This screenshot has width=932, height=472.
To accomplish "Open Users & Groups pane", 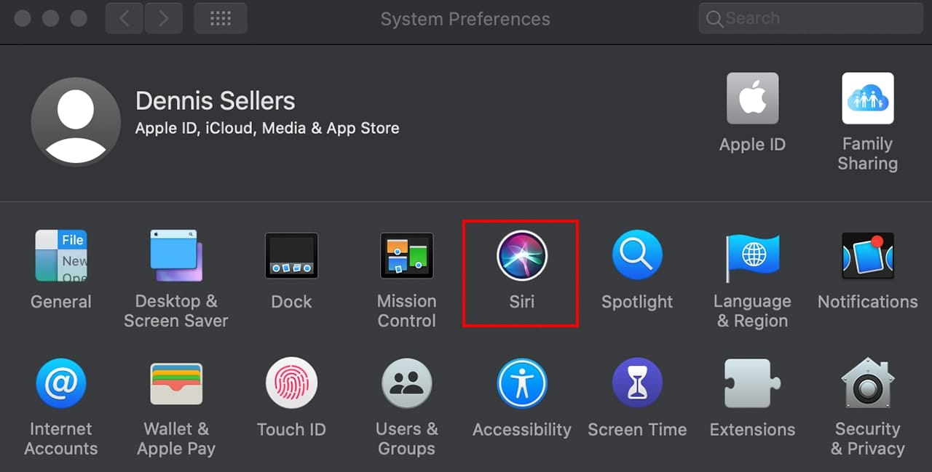I will click(x=406, y=384).
